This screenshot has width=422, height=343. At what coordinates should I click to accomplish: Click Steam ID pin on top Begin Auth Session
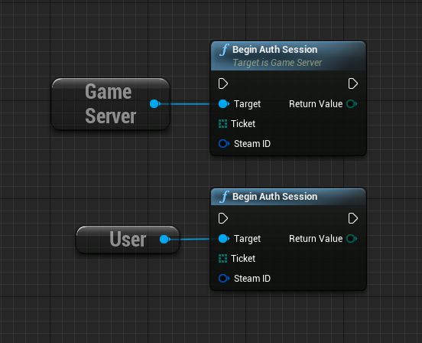[x=224, y=144]
